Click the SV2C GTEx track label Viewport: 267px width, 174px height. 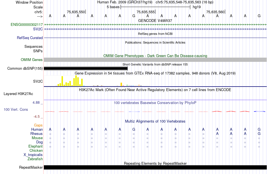(38, 82)
